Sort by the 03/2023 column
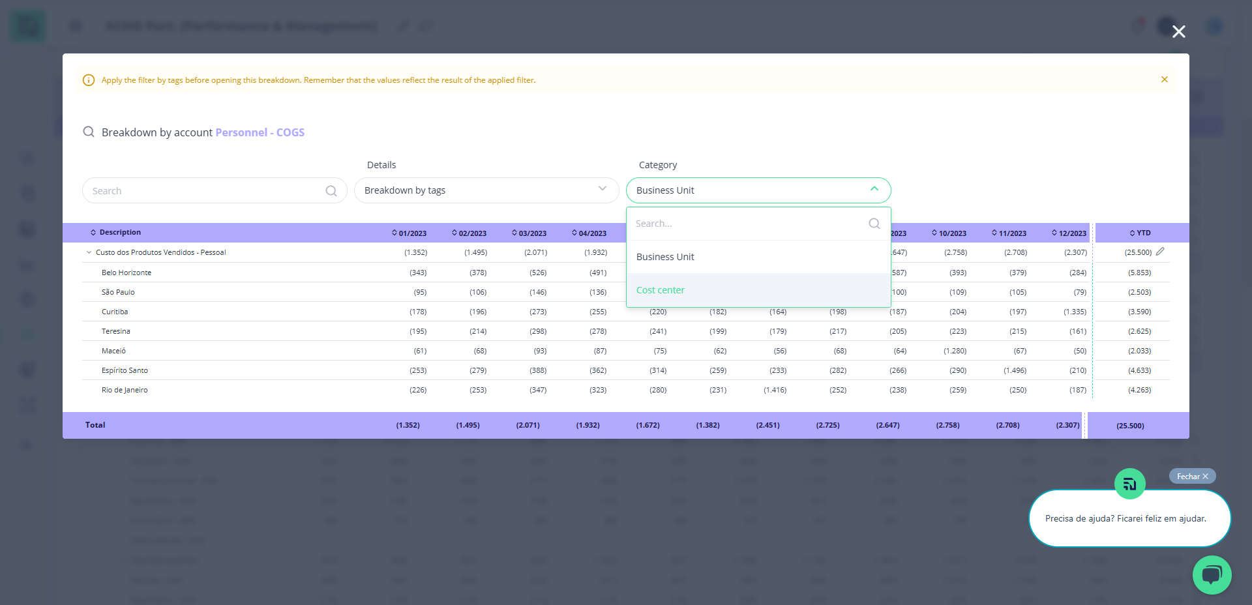Viewport: 1252px width, 605px height. (x=529, y=233)
